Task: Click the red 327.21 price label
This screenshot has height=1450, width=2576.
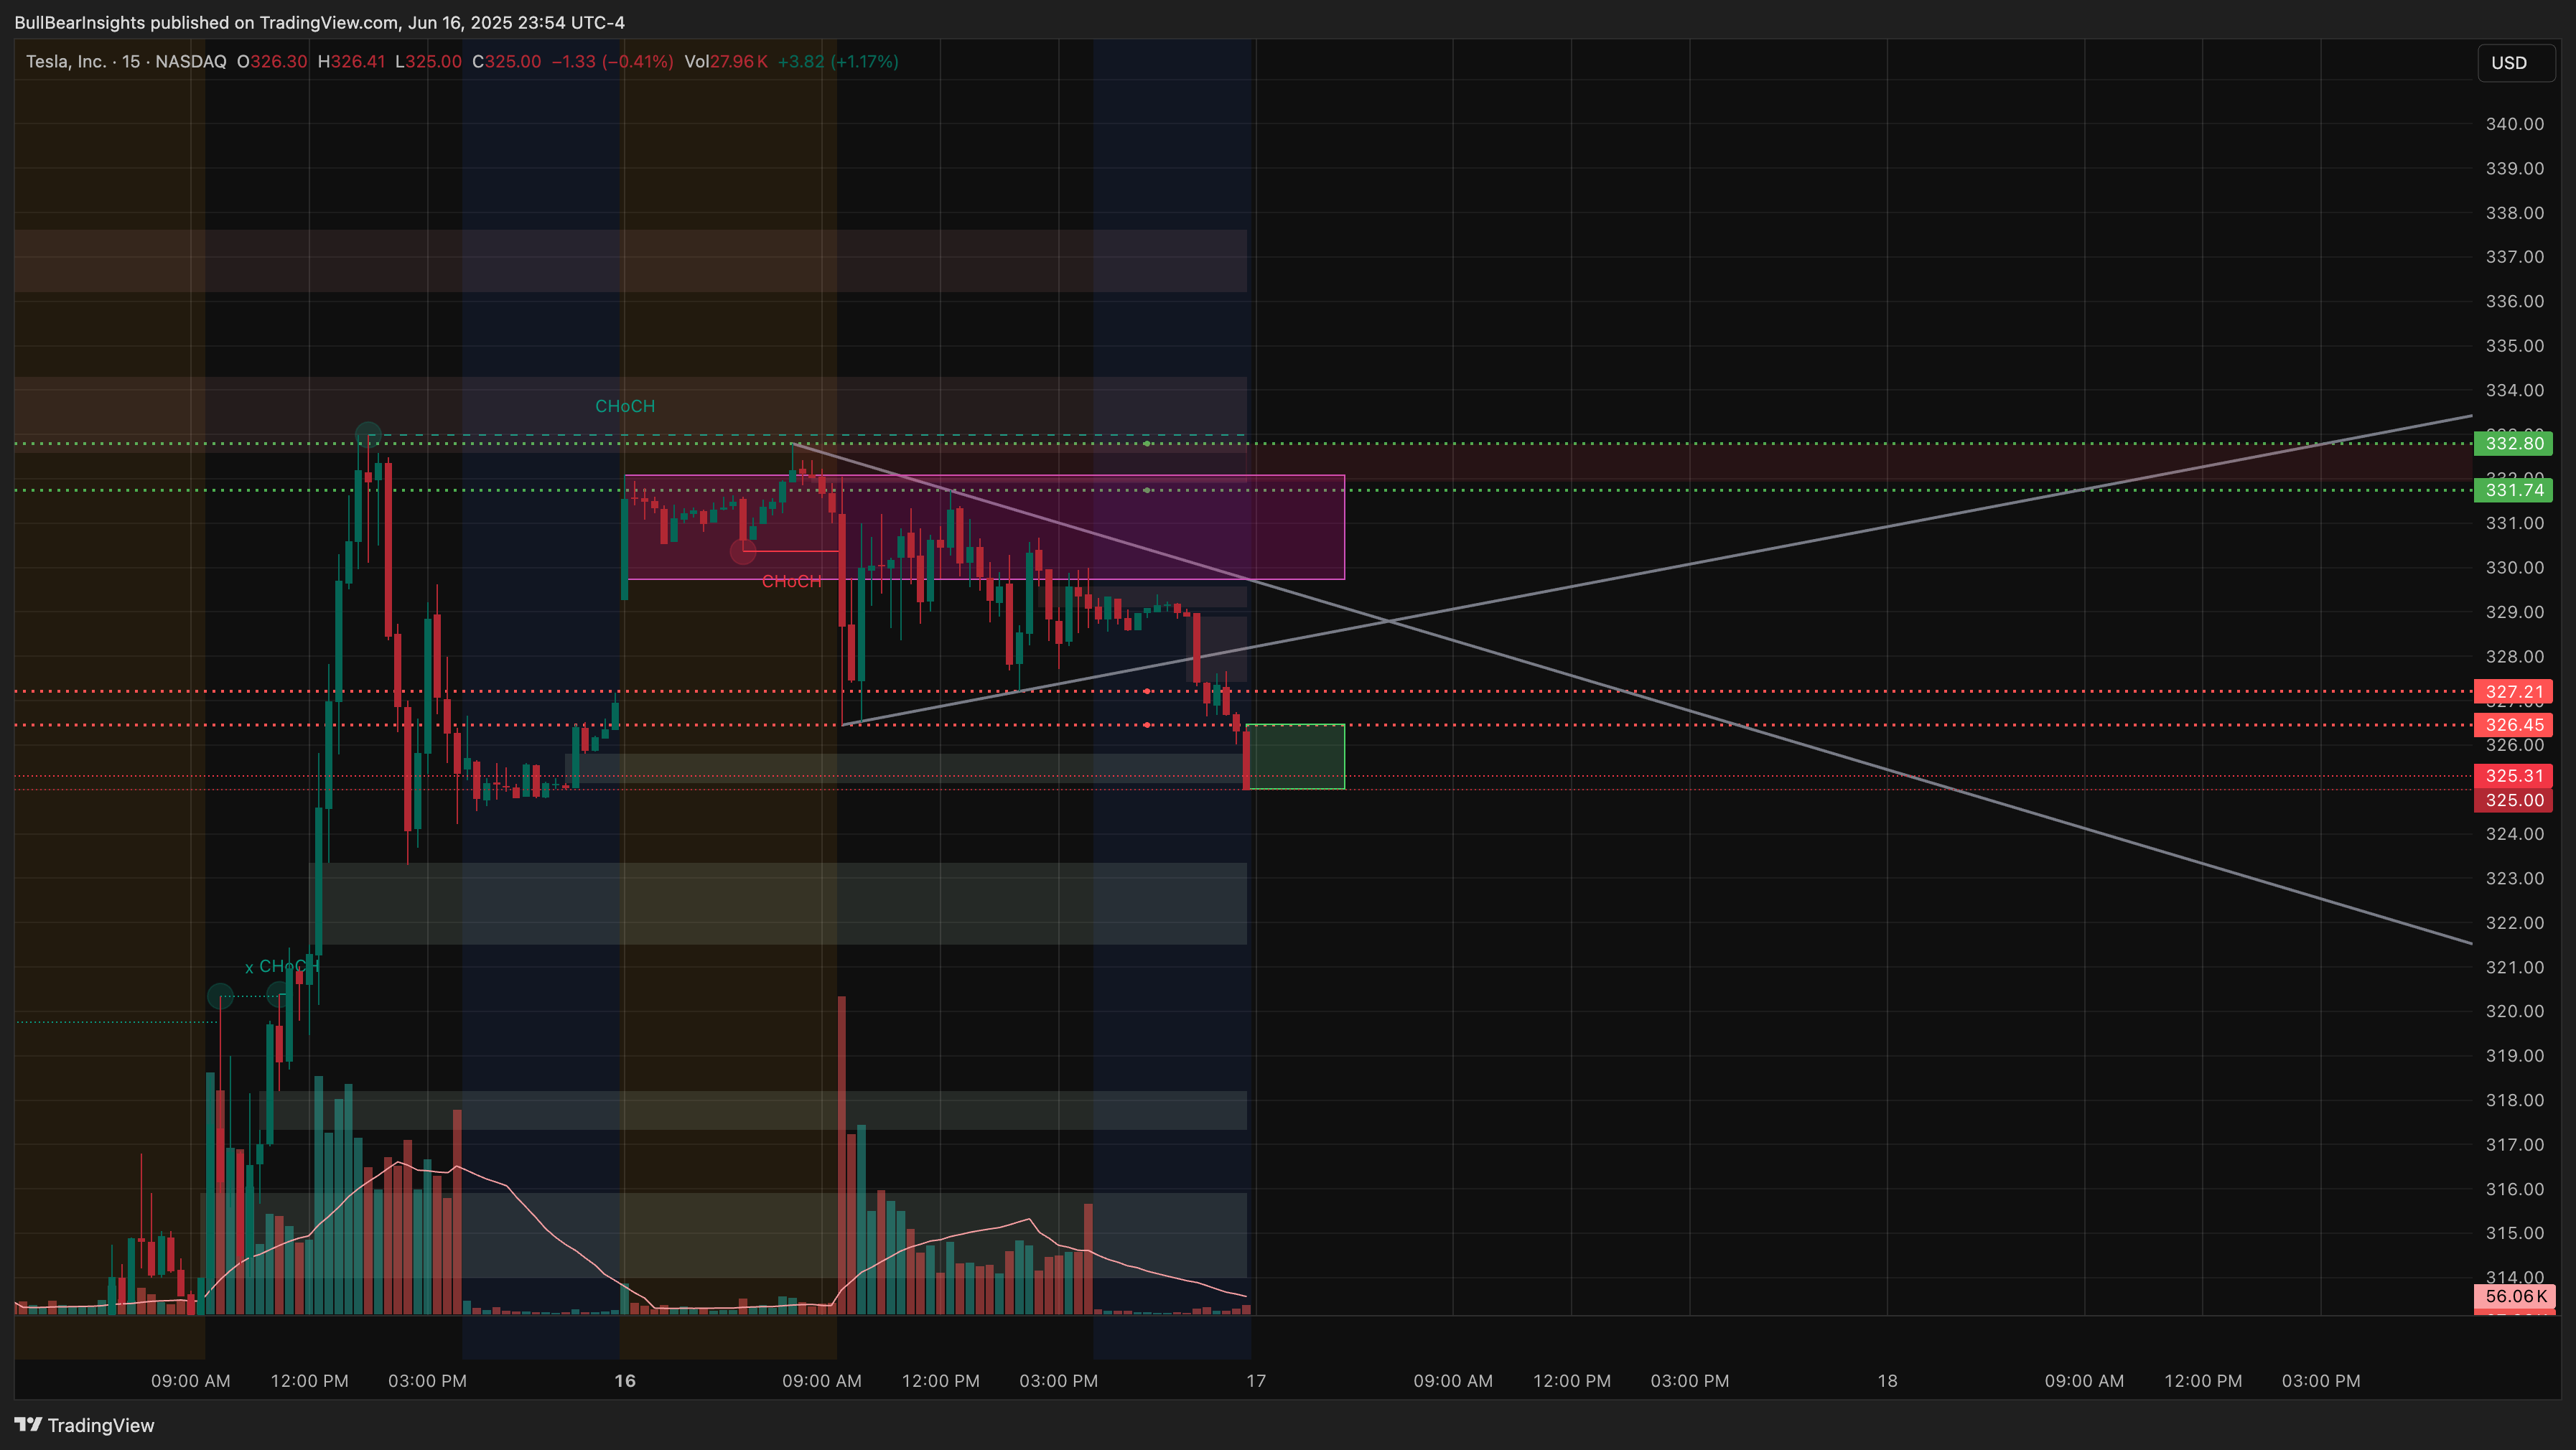Action: pyautogui.click(x=2513, y=691)
